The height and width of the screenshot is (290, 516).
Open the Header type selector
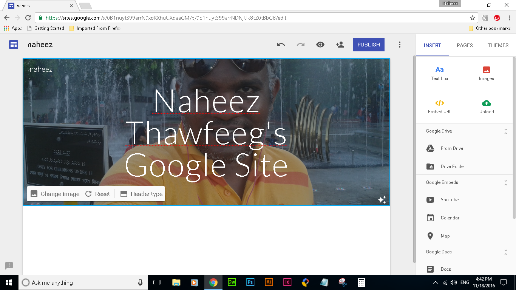[x=141, y=194]
